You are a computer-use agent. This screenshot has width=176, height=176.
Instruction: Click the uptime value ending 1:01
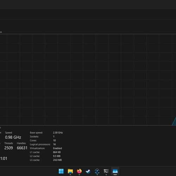pos(4,158)
